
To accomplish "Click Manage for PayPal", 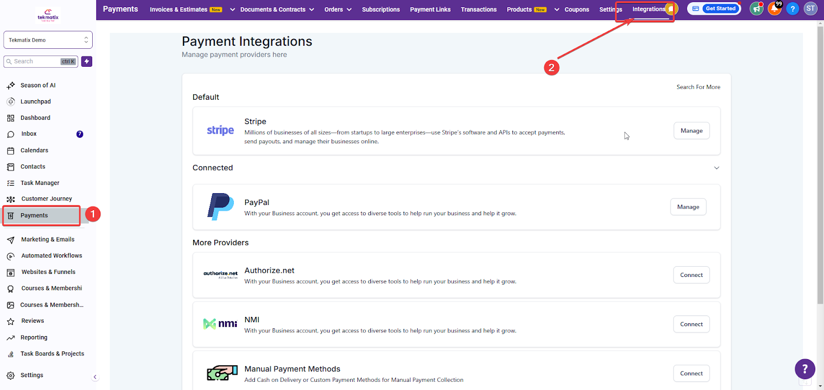I will pos(688,207).
